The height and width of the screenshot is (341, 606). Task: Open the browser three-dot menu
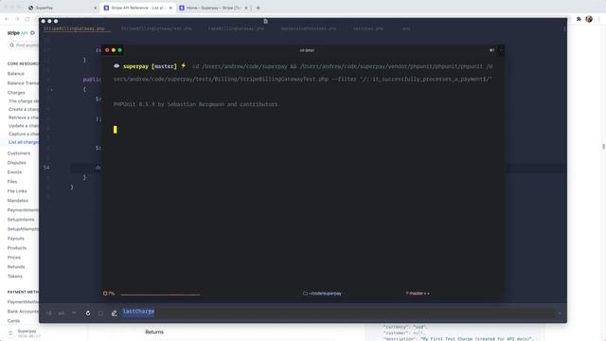coord(599,19)
